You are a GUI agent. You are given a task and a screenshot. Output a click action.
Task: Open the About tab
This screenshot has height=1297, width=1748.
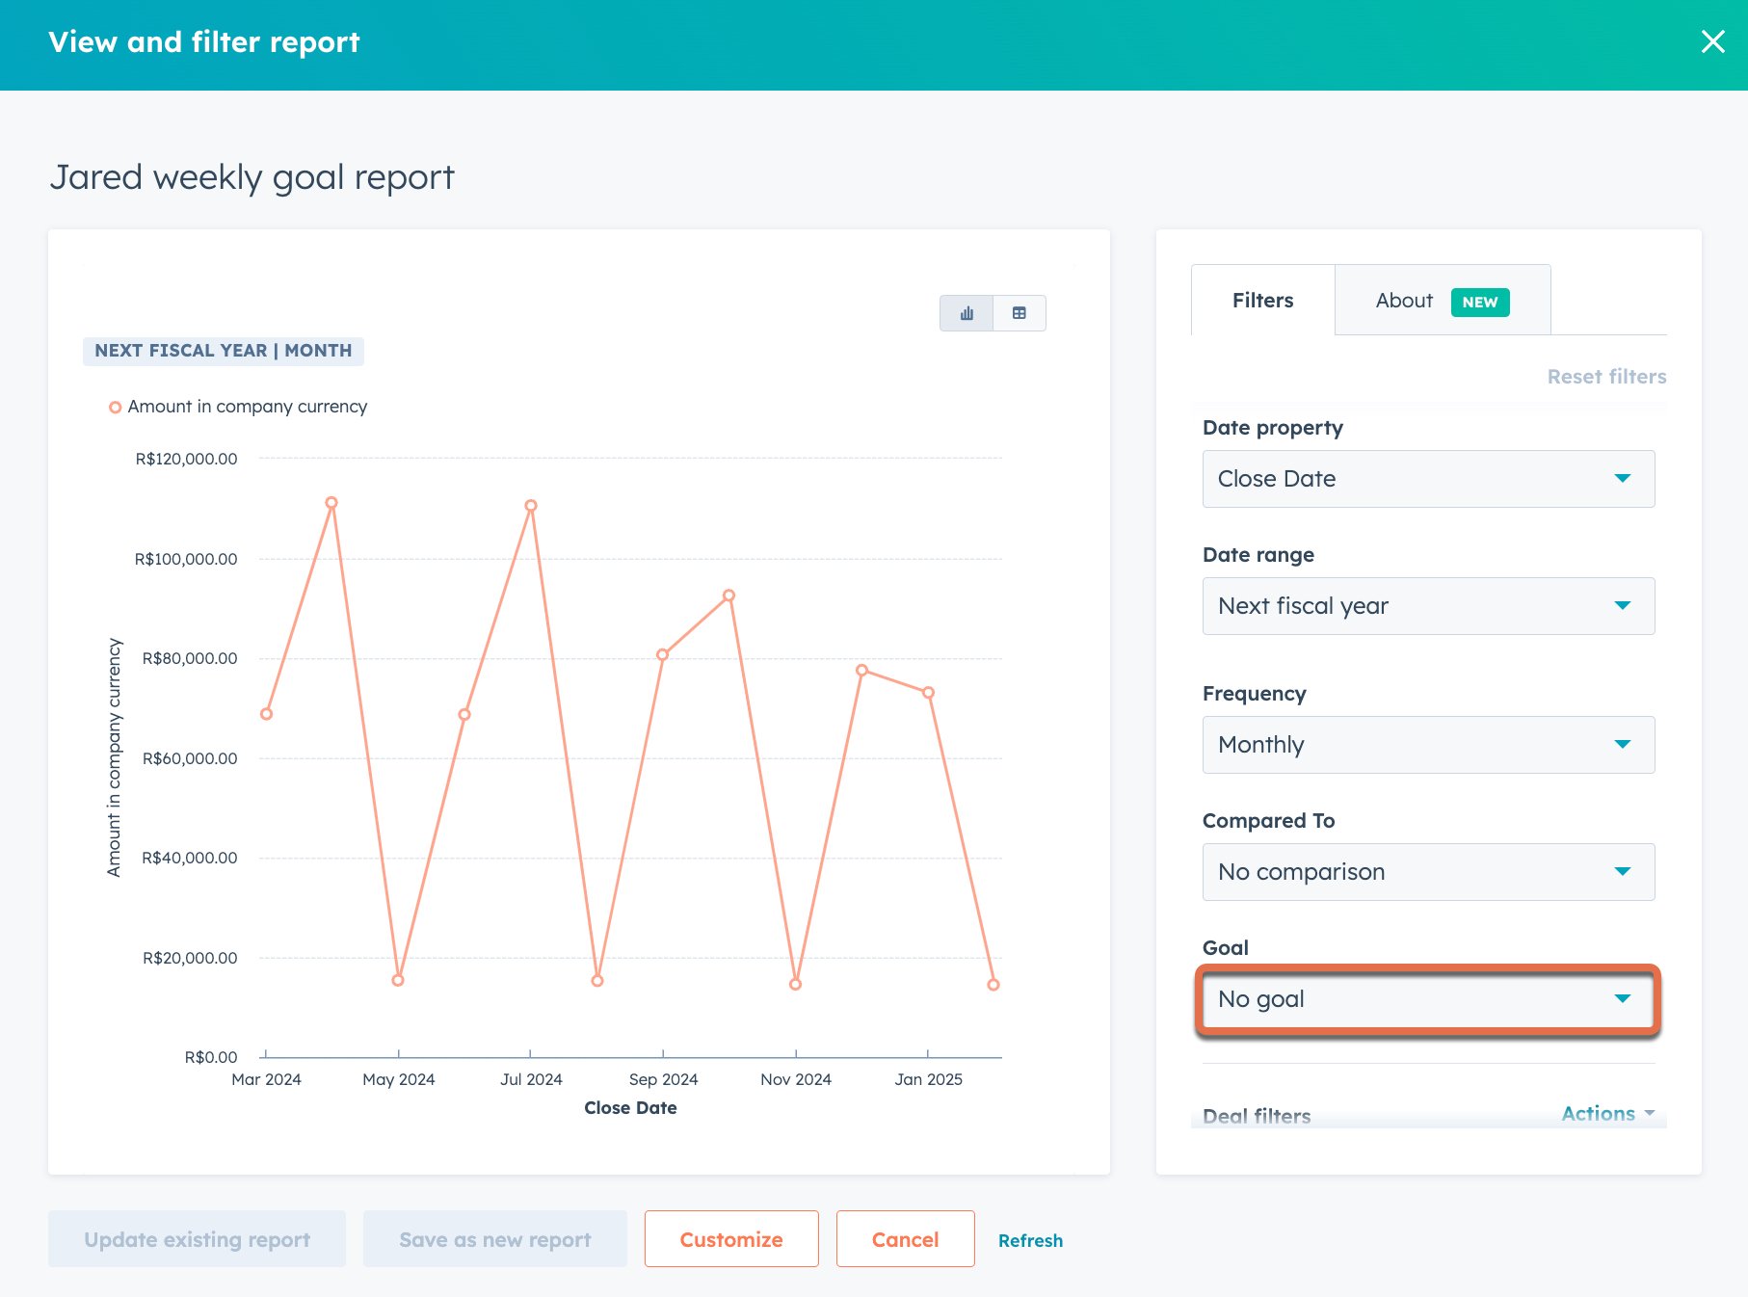(1403, 300)
